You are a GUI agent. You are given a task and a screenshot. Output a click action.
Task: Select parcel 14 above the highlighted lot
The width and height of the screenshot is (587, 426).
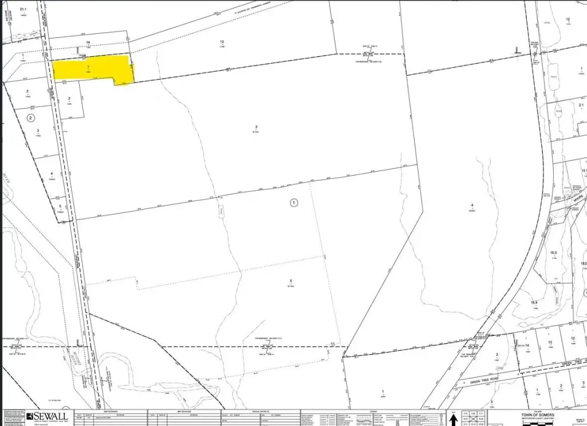tap(88, 43)
